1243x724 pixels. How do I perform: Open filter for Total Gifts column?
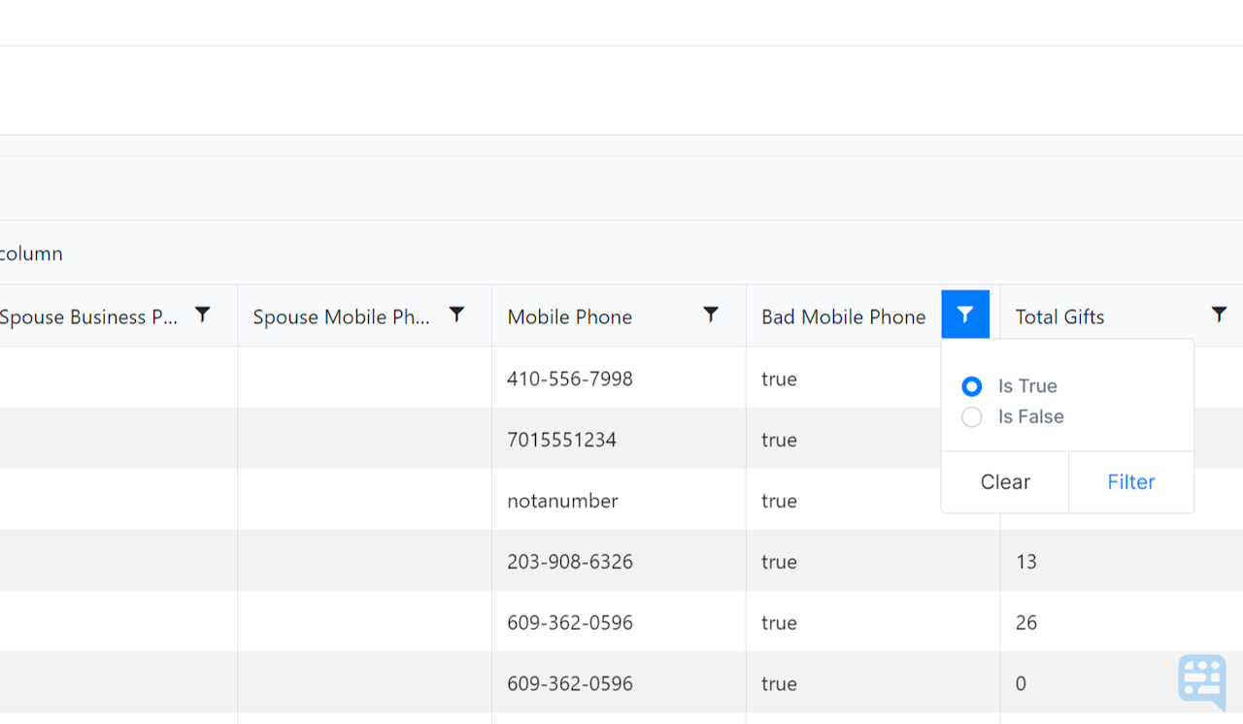tap(1220, 314)
